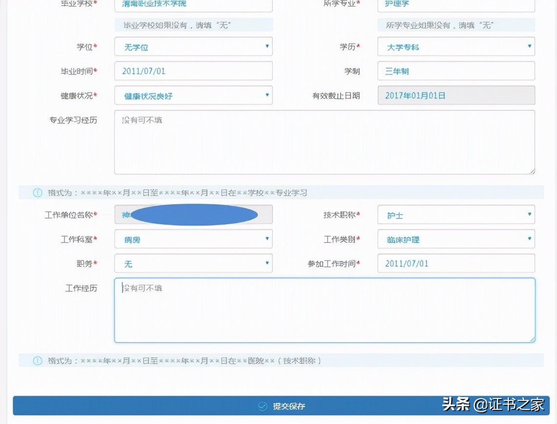The width and height of the screenshot is (557, 424).
Task: Expand the 健康状况 dropdown
Action: [x=193, y=95]
